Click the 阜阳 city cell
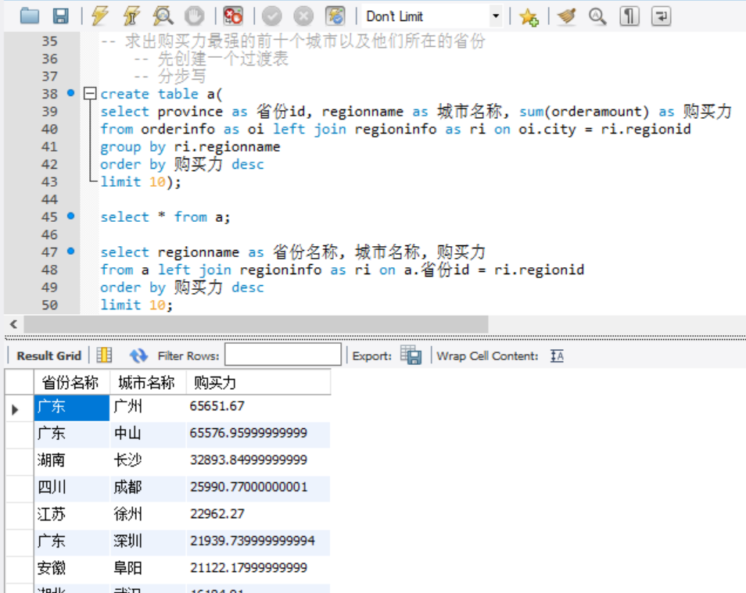 pyautogui.click(x=148, y=568)
